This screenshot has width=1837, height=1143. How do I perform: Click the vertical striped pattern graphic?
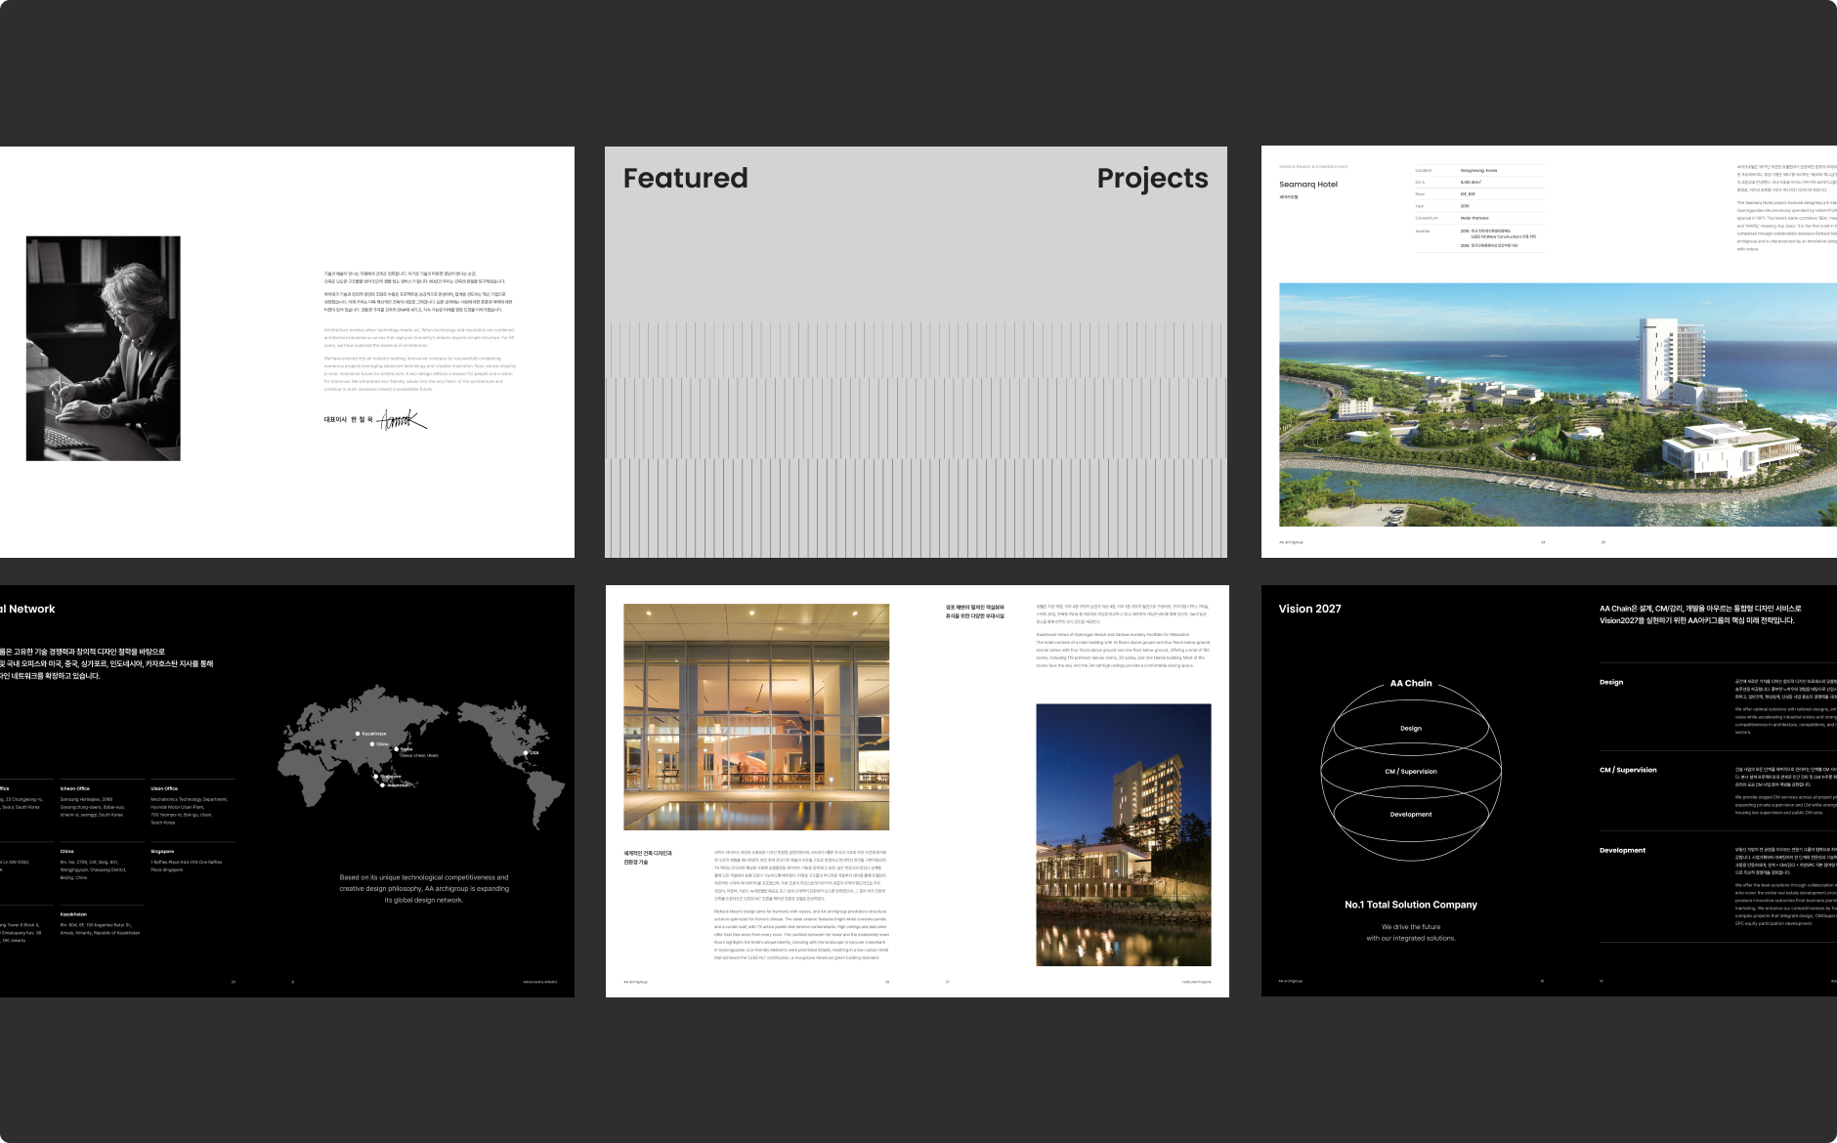(916, 440)
